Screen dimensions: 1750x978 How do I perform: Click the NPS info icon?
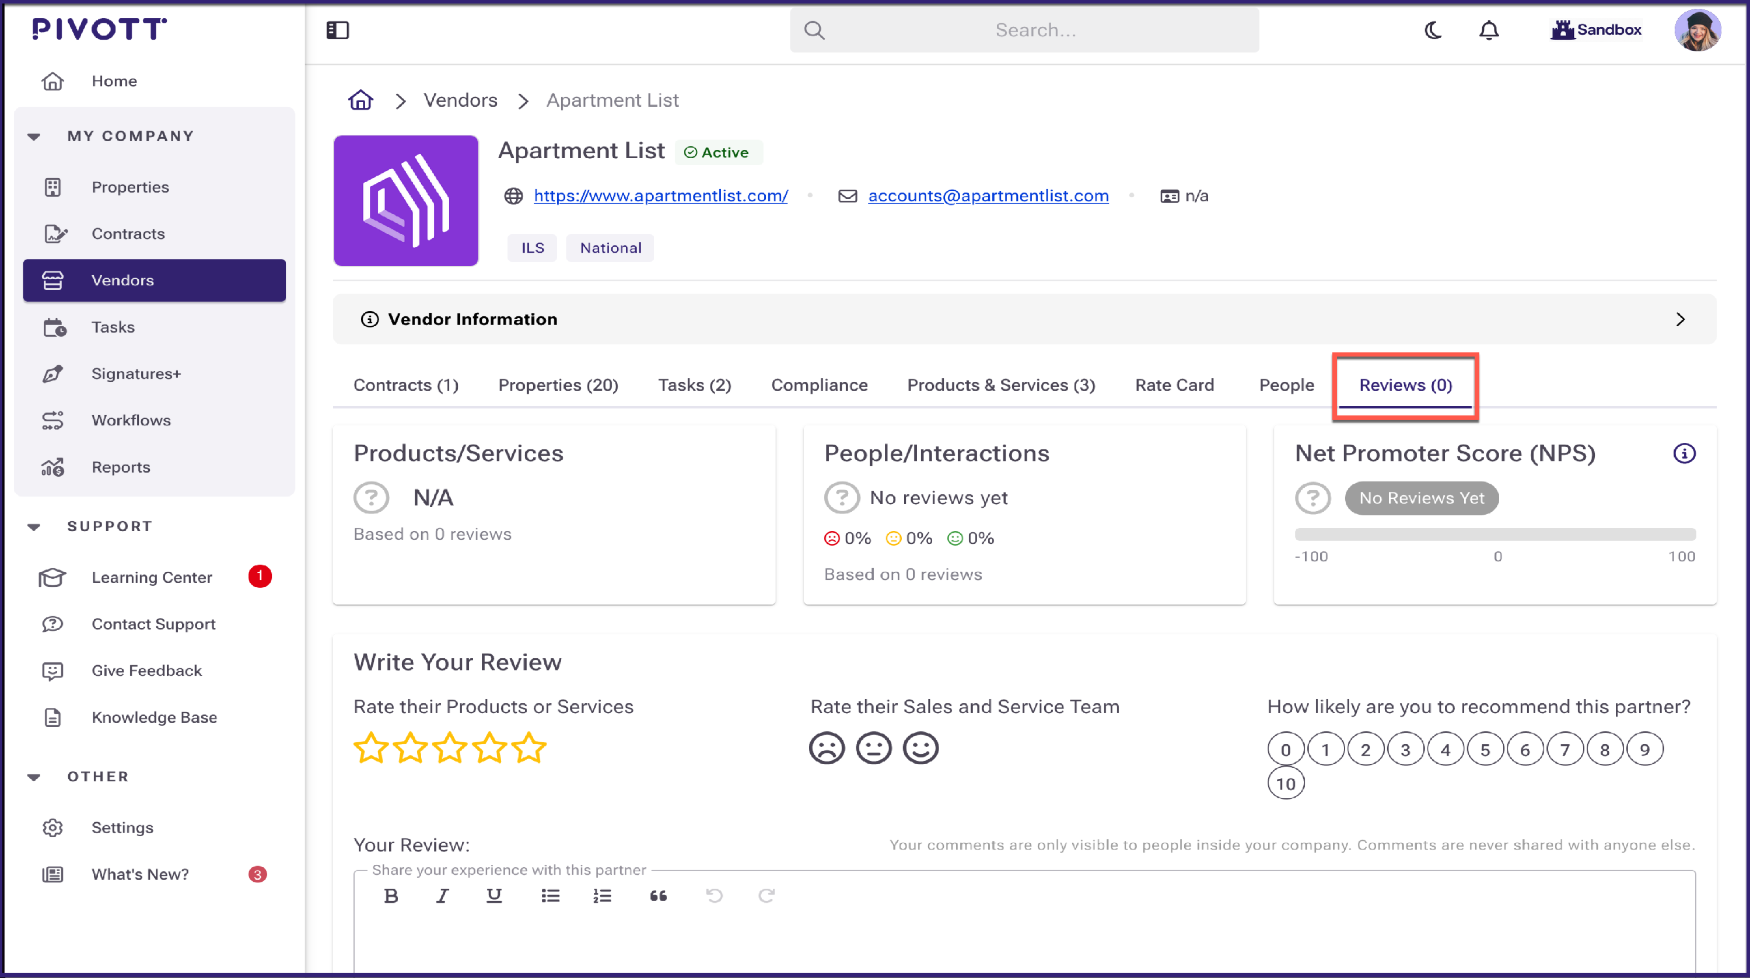click(x=1683, y=453)
